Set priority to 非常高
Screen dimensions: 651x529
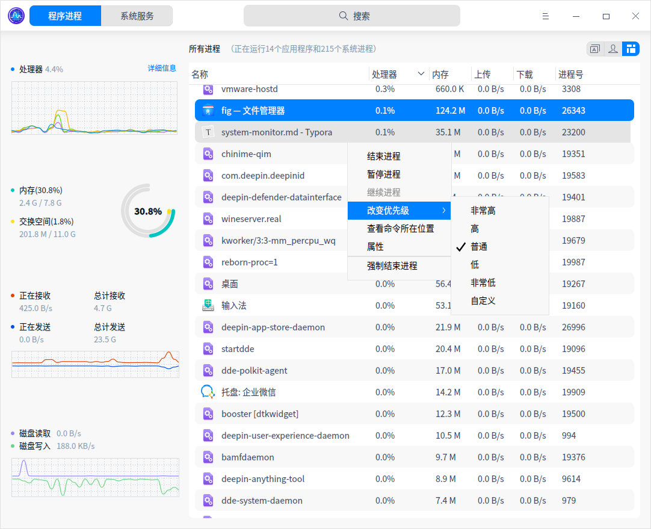coord(500,211)
